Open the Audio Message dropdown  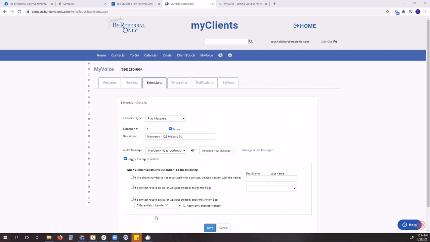pyautogui.click(x=166, y=151)
